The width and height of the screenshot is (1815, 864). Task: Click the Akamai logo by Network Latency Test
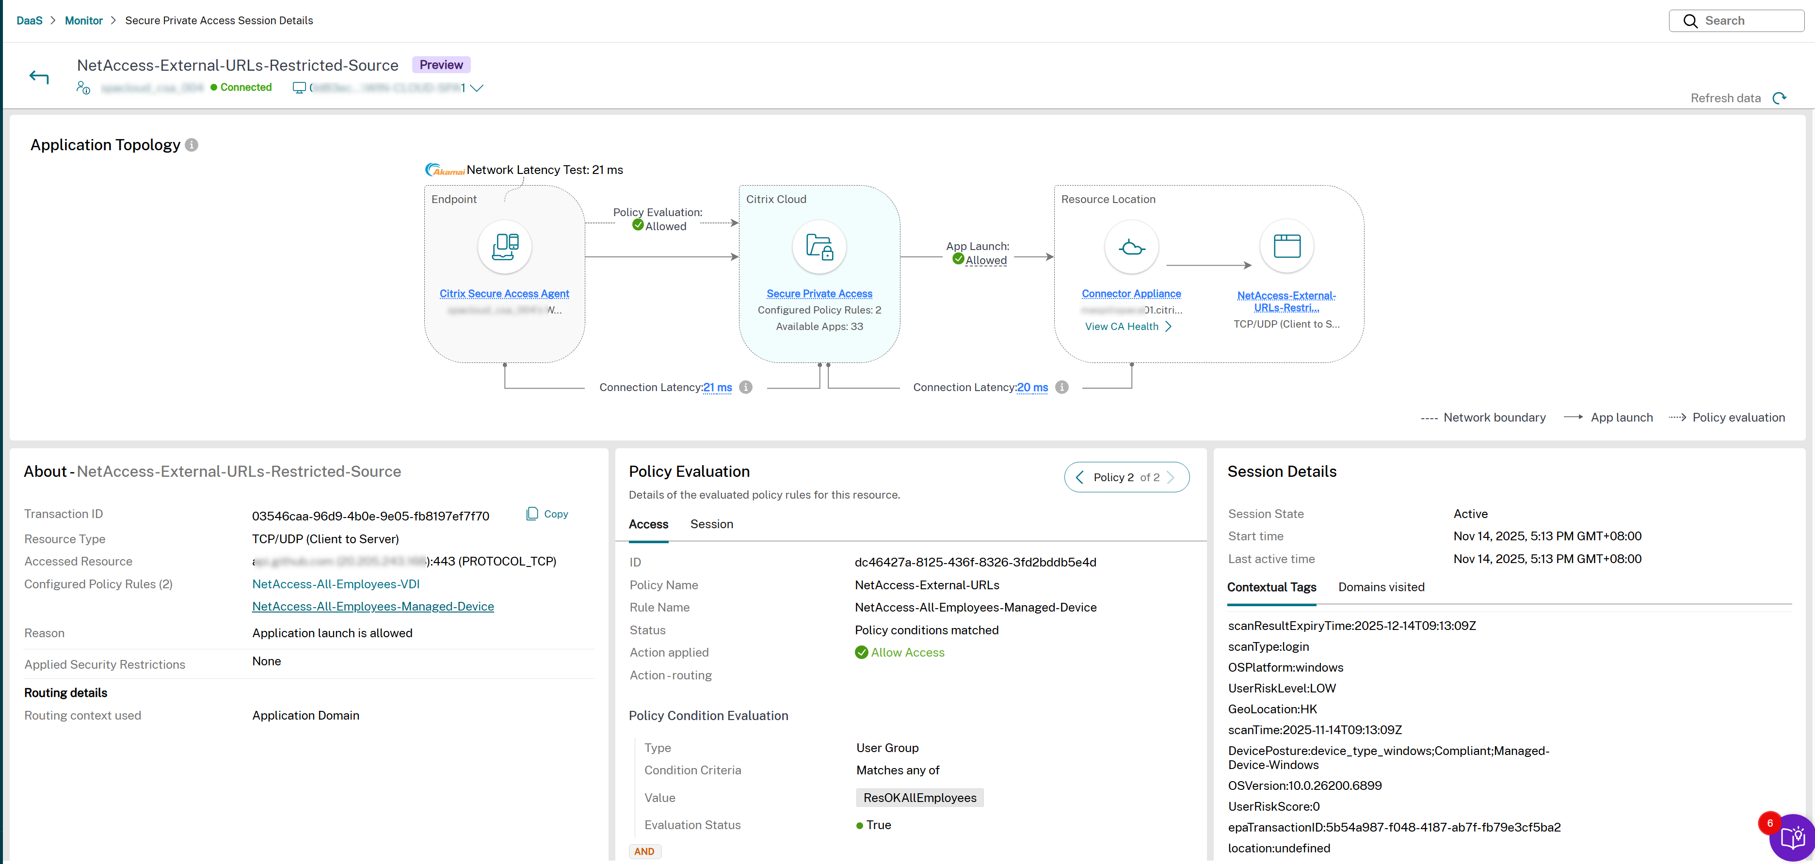coord(445,170)
